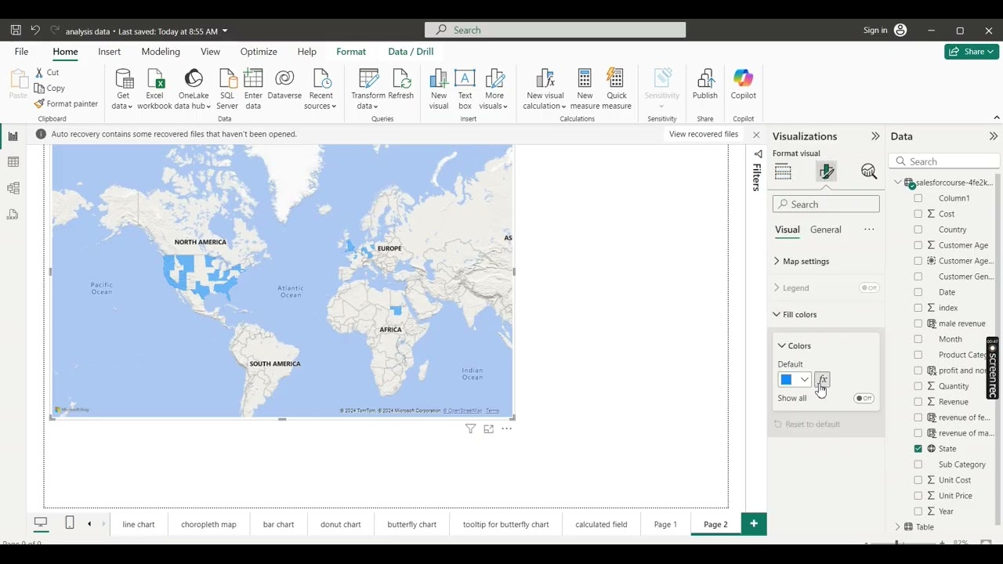Switch to the General format tab
Screen dimensions: 1003x564
pos(826,230)
